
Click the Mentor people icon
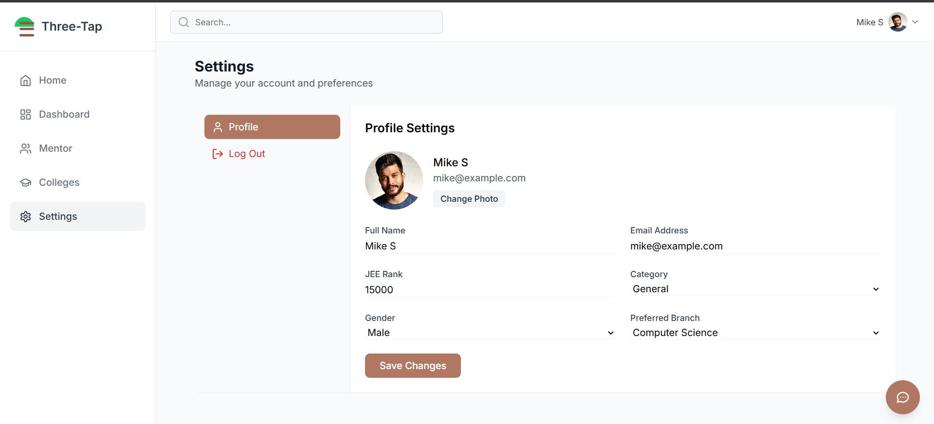25,149
